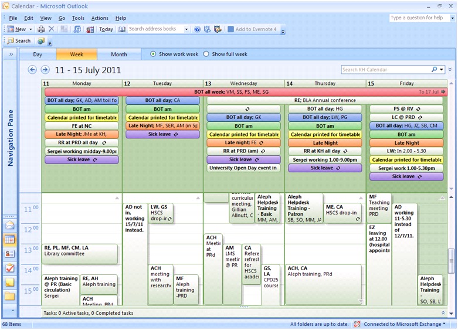Image resolution: width=458 pixels, height=330 pixels.
Task: Expand the query builder double chevron
Action: point(450,70)
